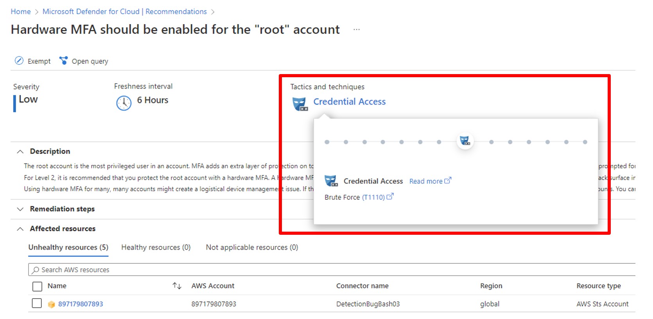This screenshot has width=653, height=319.
Task: Click the Region column header
Action: point(491,286)
